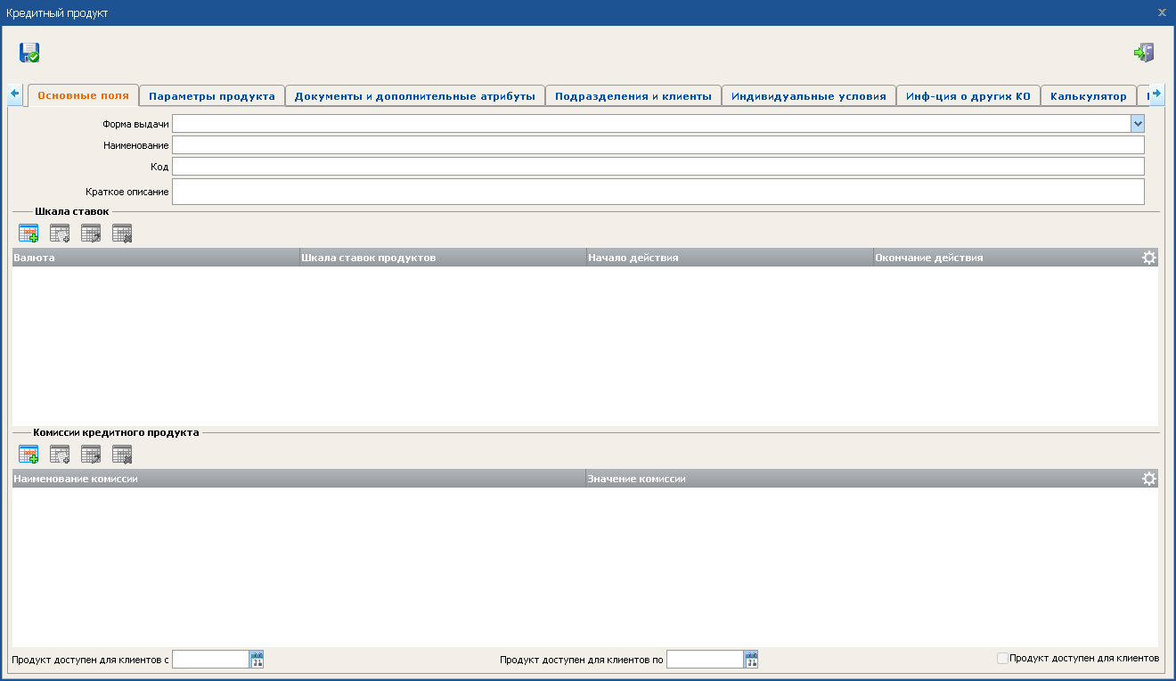Screen dimensions: 1176x681
Task: Sort by Шкала ставок продуктов column header
Action: pyautogui.click(x=443, y=258)
